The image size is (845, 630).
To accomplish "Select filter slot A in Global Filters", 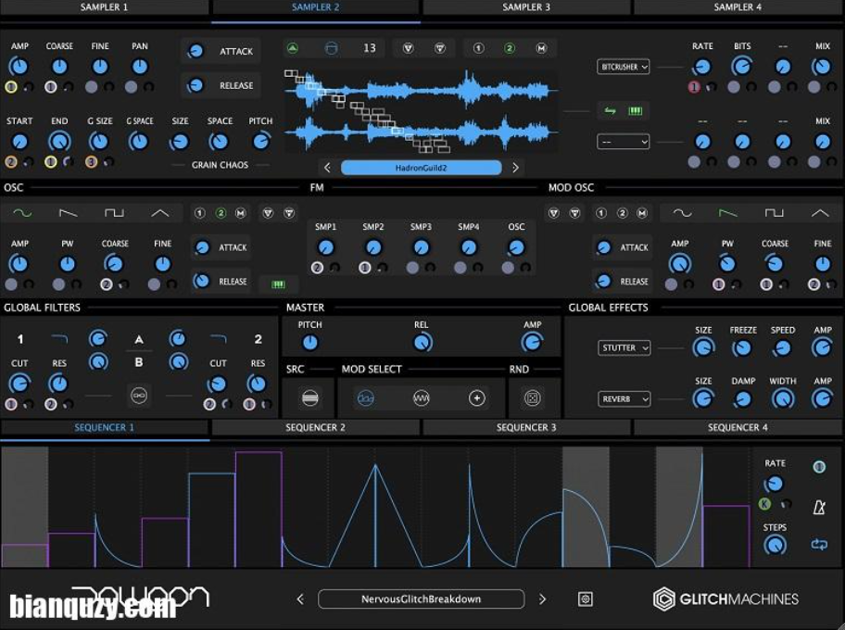I will (138, 339).
